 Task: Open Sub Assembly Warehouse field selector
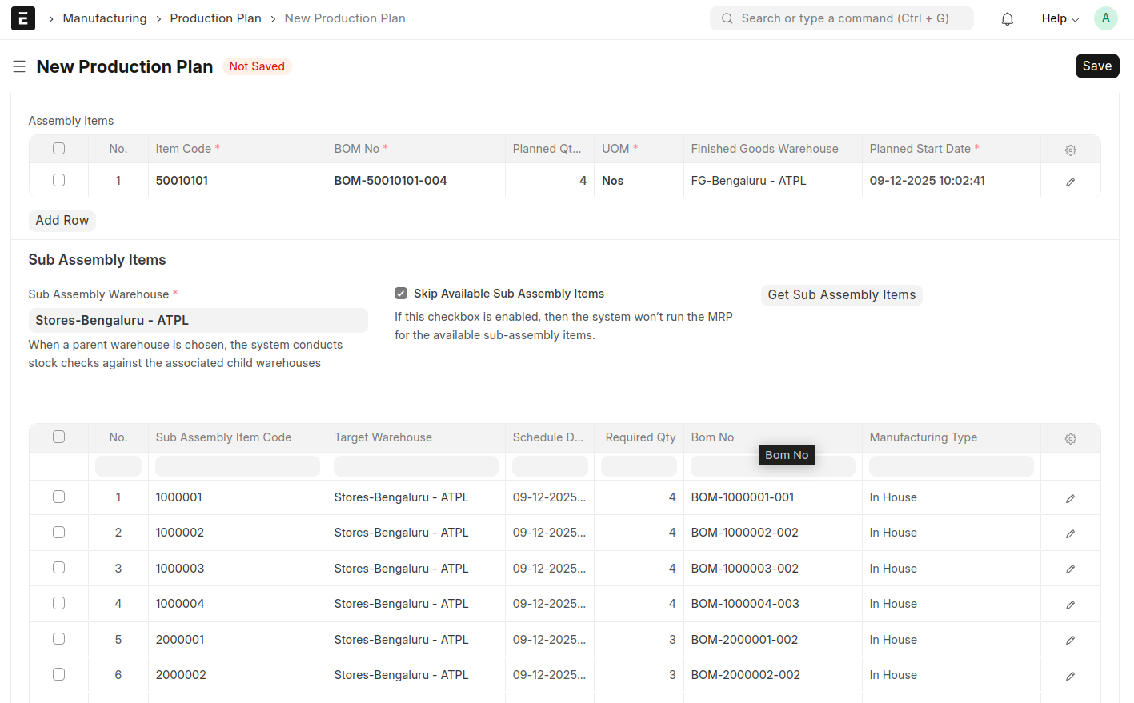[198, 320]
